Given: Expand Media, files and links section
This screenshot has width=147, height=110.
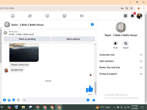Looking at the screenshot, I should tap(121, 67).
